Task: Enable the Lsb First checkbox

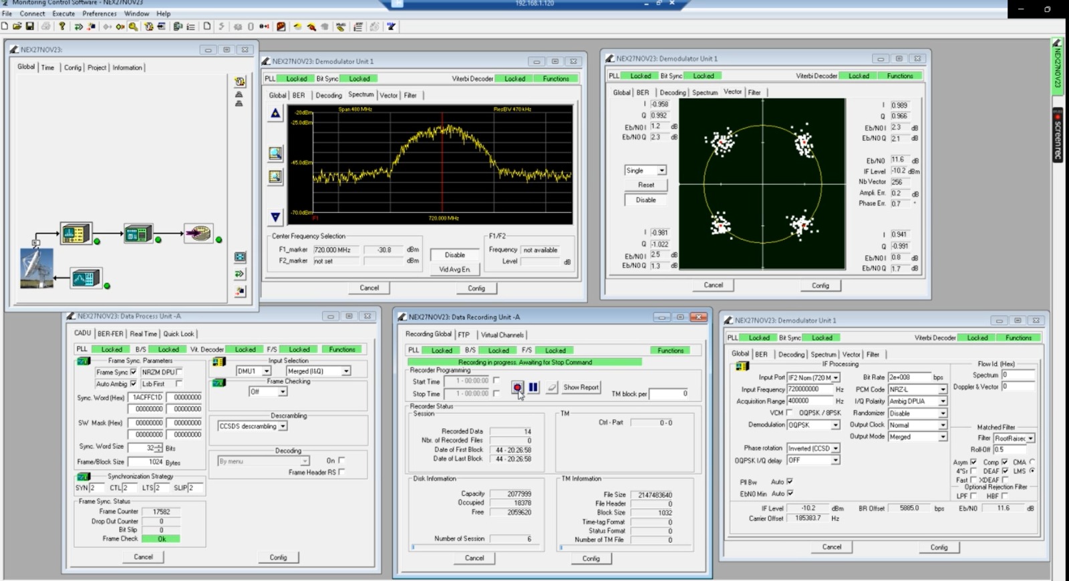Action: pos(179,384)
